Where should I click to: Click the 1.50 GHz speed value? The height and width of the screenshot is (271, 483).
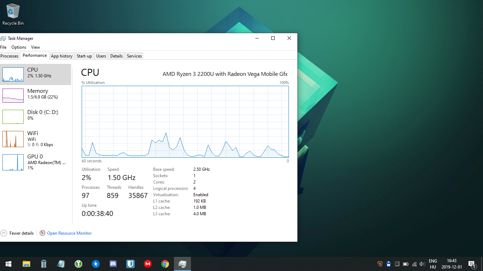click(122, 177)
